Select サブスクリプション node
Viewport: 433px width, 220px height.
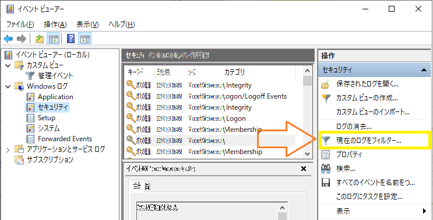pyautogui.click(x=50, y=160)
